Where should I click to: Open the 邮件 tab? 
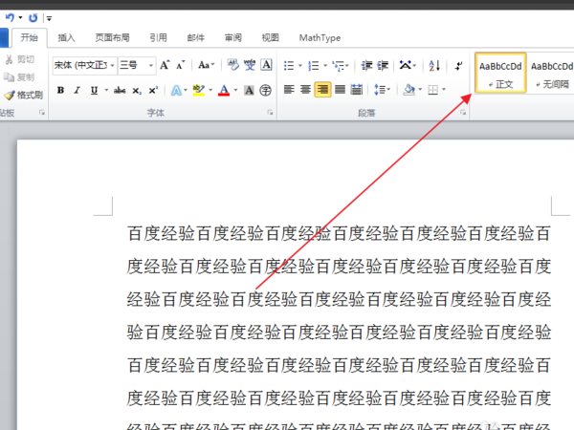[x=196, y=37]
